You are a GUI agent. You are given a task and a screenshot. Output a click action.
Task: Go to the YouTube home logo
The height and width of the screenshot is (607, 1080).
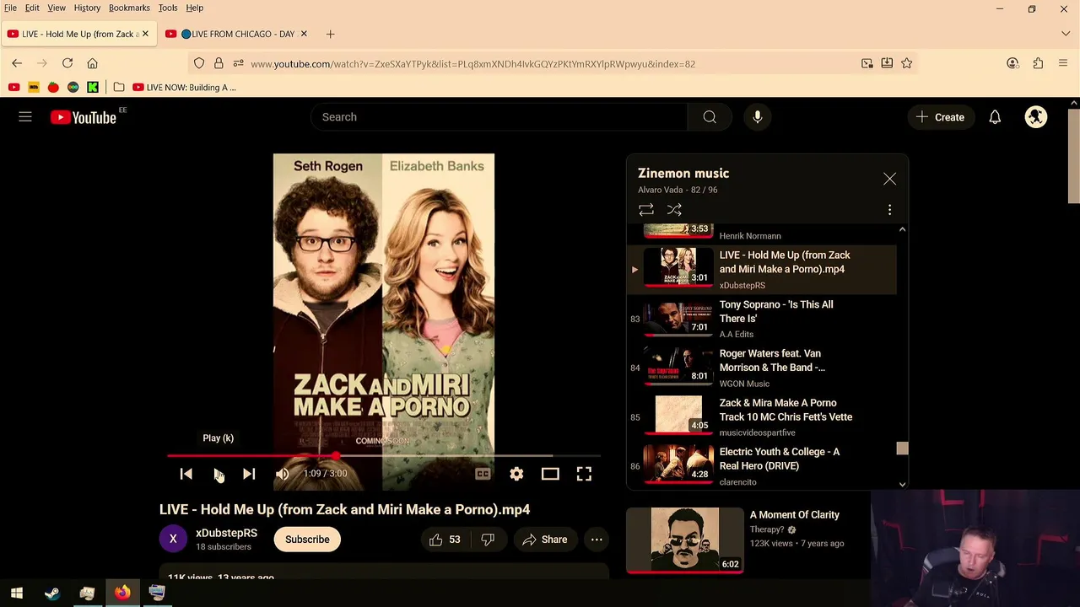pyautogui.click(x=83, y=117)
